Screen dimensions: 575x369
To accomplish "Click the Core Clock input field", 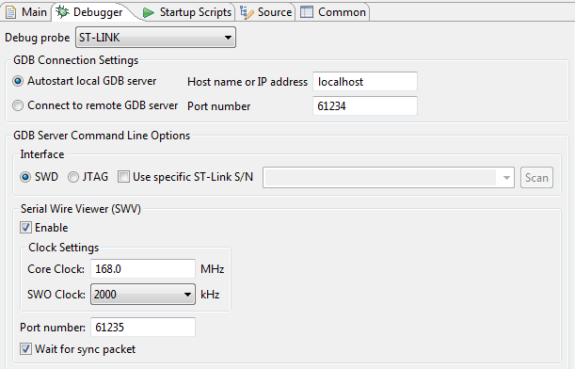I will [x=143, y=269].
